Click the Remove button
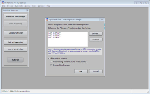Image resolution: width=150 pixels, height=94 pixels. point(96,40)
